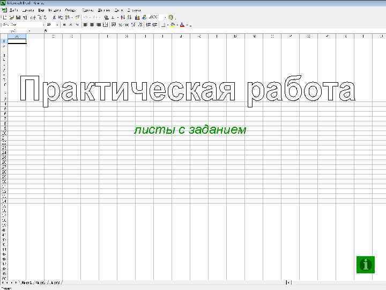Image resolution: width=386 pixels, height=290 pixels.
Task: Open the Вид menu
Action: pos(41,10)
